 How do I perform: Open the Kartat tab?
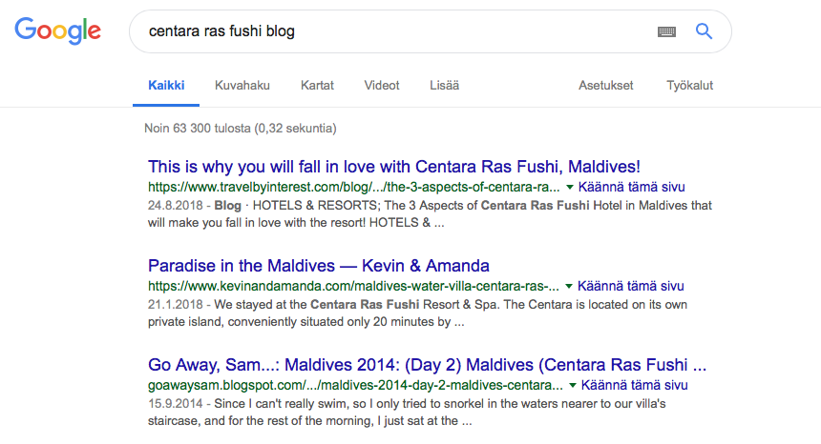pyautogui.click(x=317, y=86)
